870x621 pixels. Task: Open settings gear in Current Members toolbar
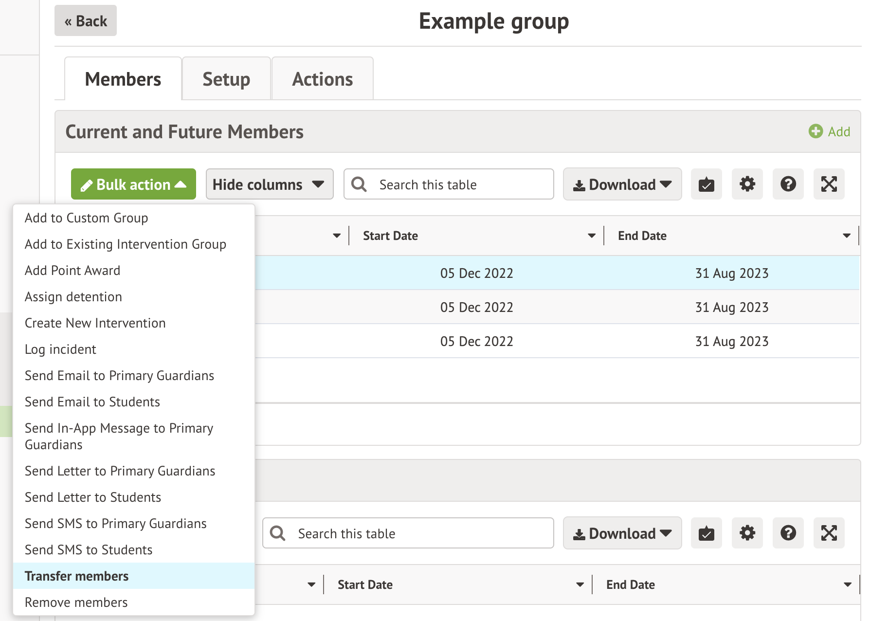747,184
